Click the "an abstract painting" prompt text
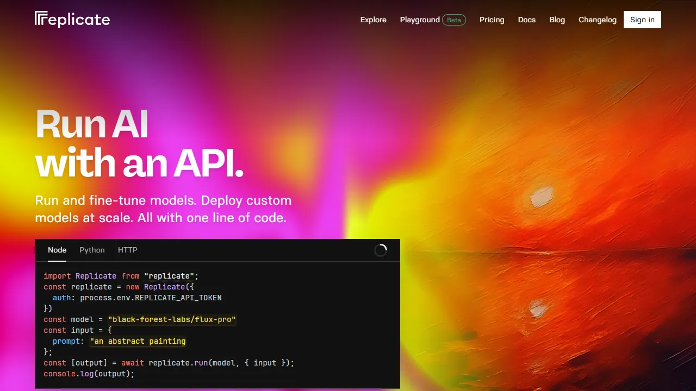The width and height of the screenshot is (696, 391). point(138,341)
